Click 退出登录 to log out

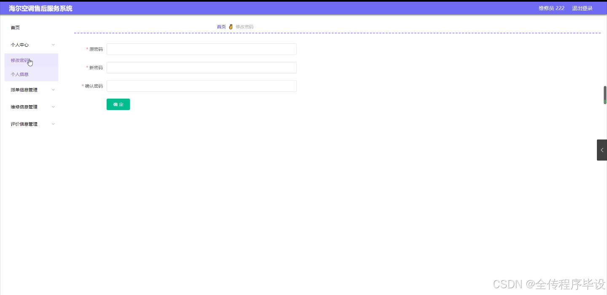click(x=582, y=8)
